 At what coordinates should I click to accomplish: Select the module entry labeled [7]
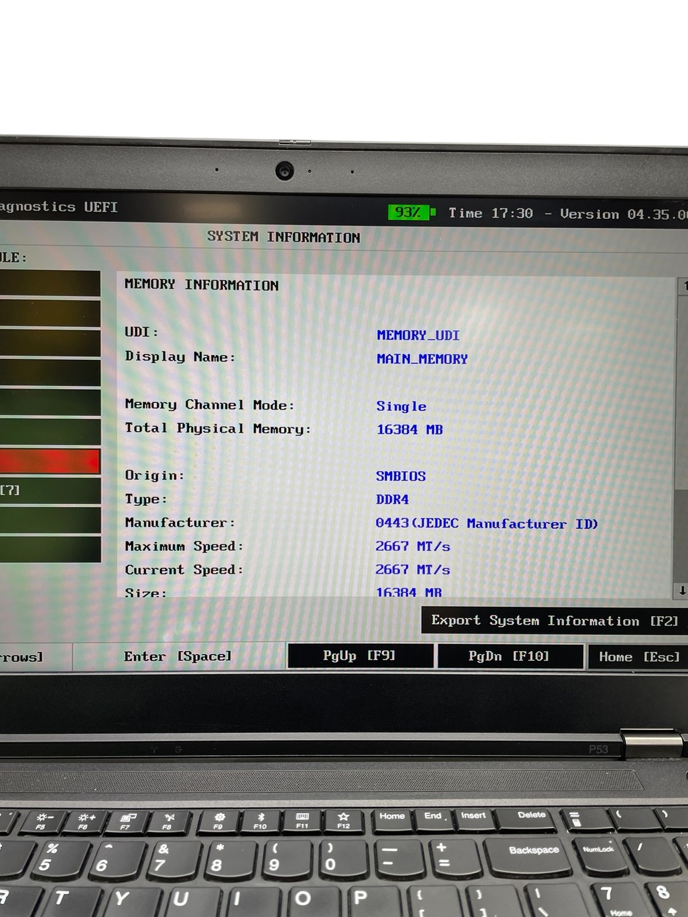click(x=50, y=491)
